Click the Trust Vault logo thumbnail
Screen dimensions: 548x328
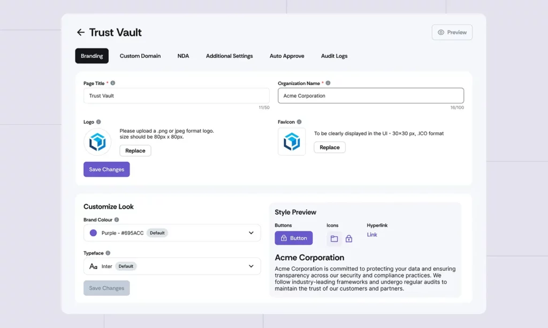(x=97, y=142)
